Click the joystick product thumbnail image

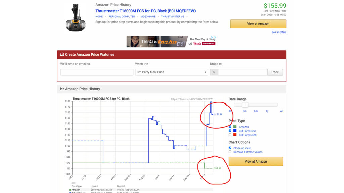pos(76,17)
